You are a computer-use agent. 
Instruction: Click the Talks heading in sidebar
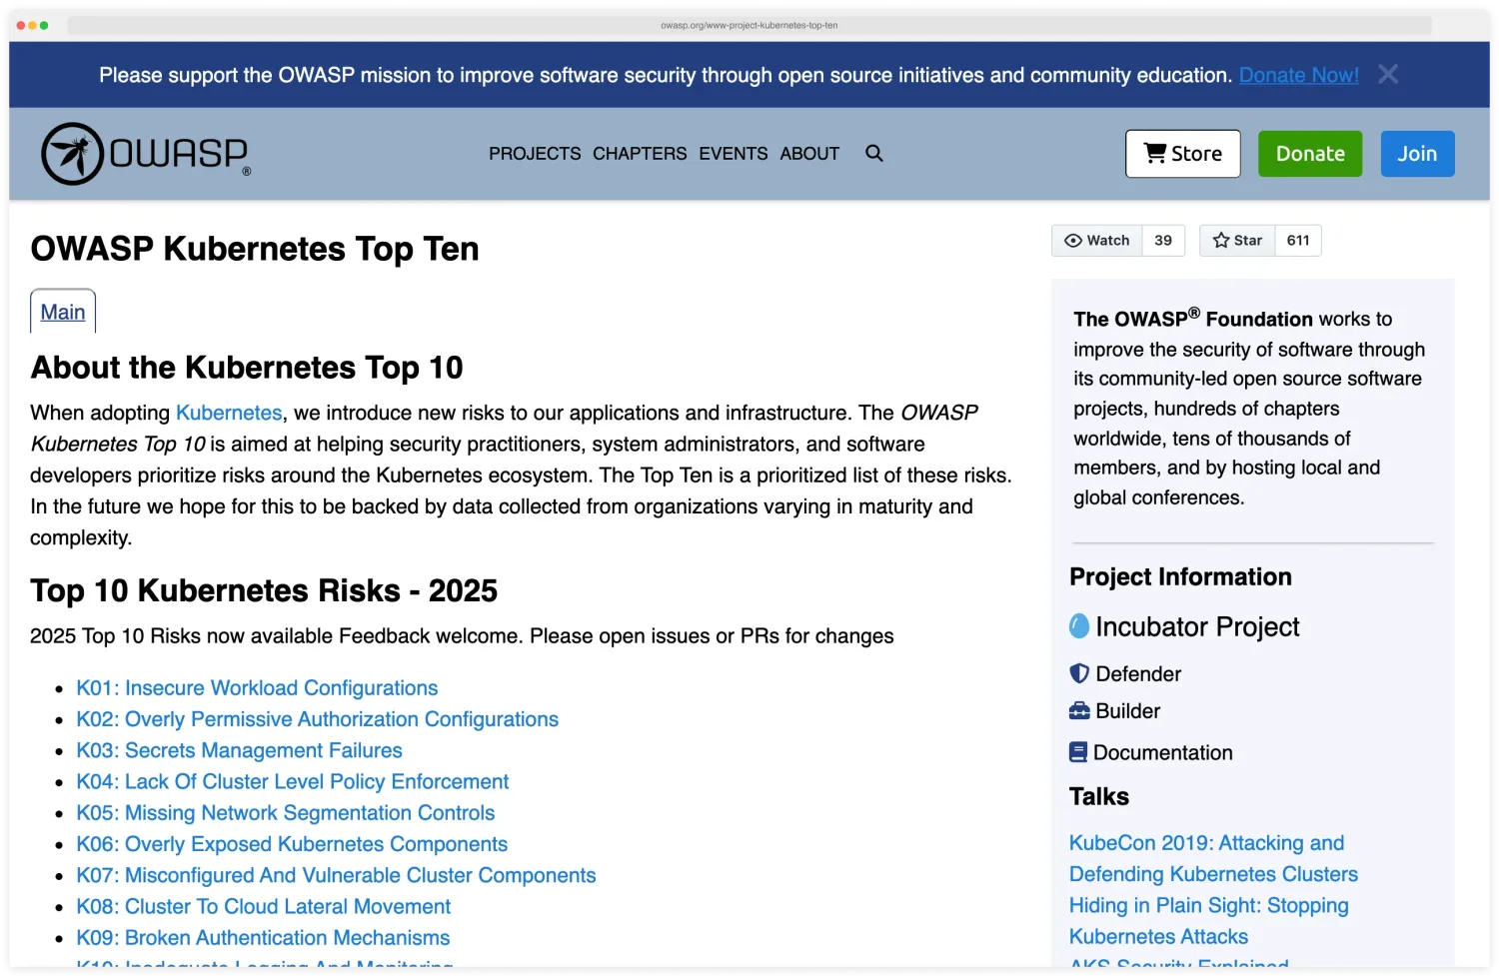click(1099, 797)
